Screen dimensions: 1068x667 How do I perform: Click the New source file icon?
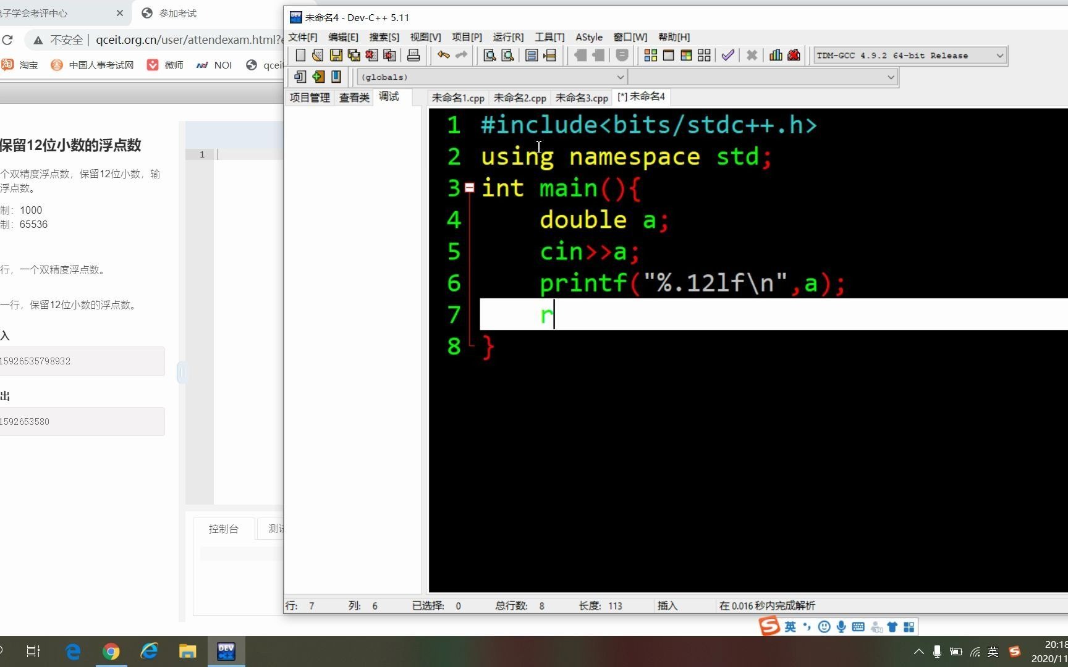[300, 56]
